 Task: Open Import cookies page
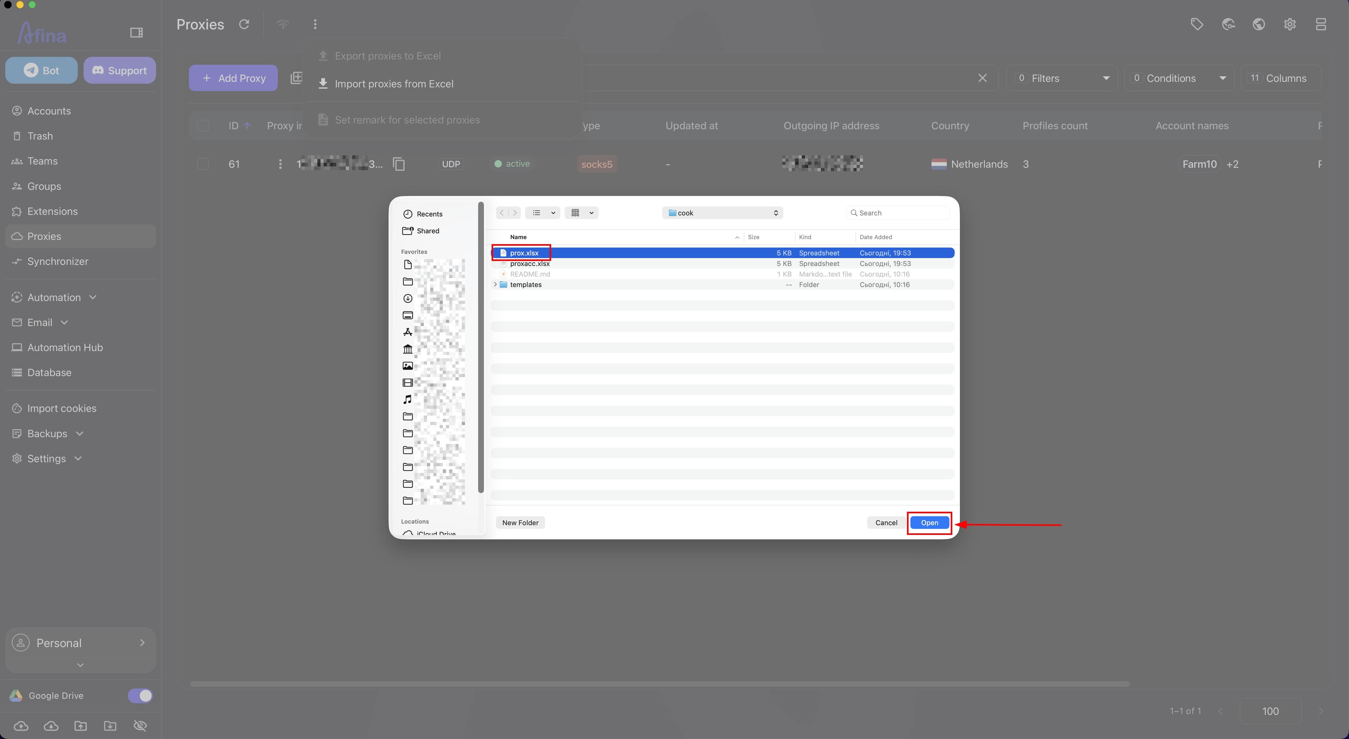[x=81, y=408]
